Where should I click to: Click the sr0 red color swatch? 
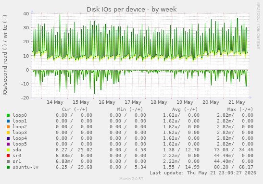point(8,156)
